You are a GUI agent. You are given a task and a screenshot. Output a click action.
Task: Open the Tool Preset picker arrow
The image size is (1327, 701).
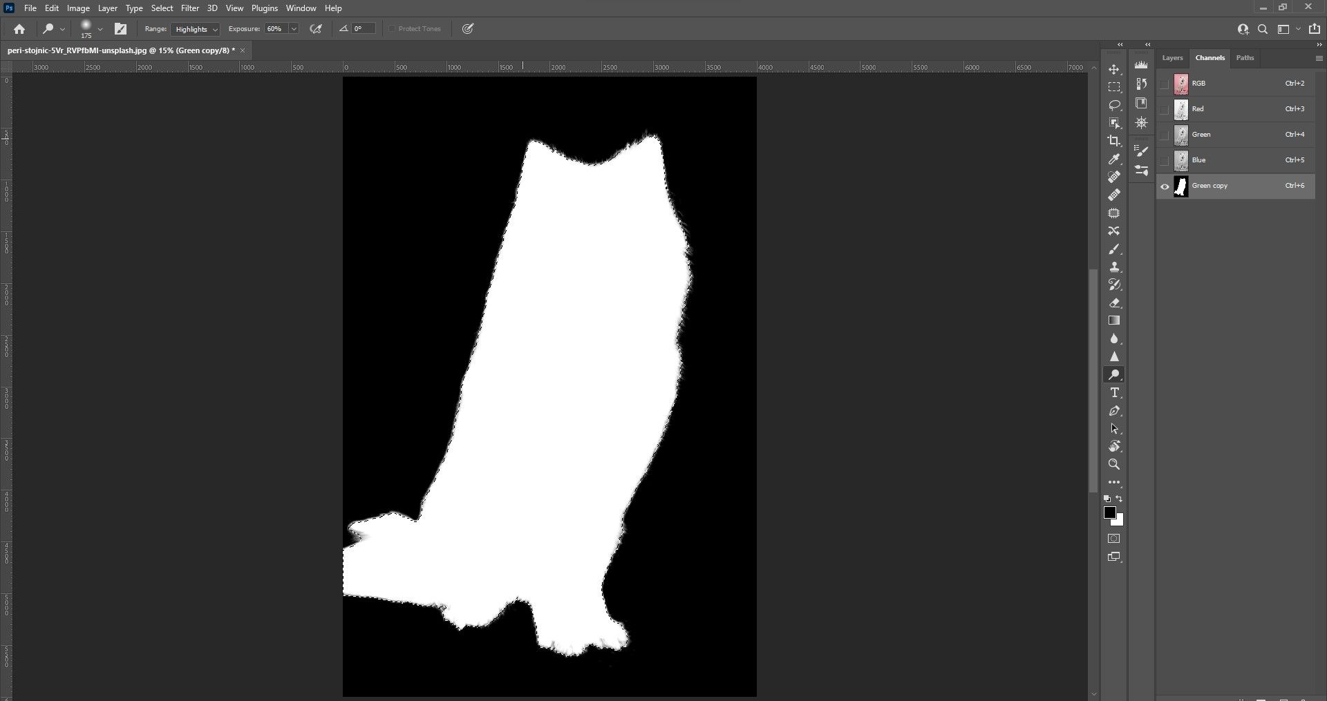click(x=63, y=29)
